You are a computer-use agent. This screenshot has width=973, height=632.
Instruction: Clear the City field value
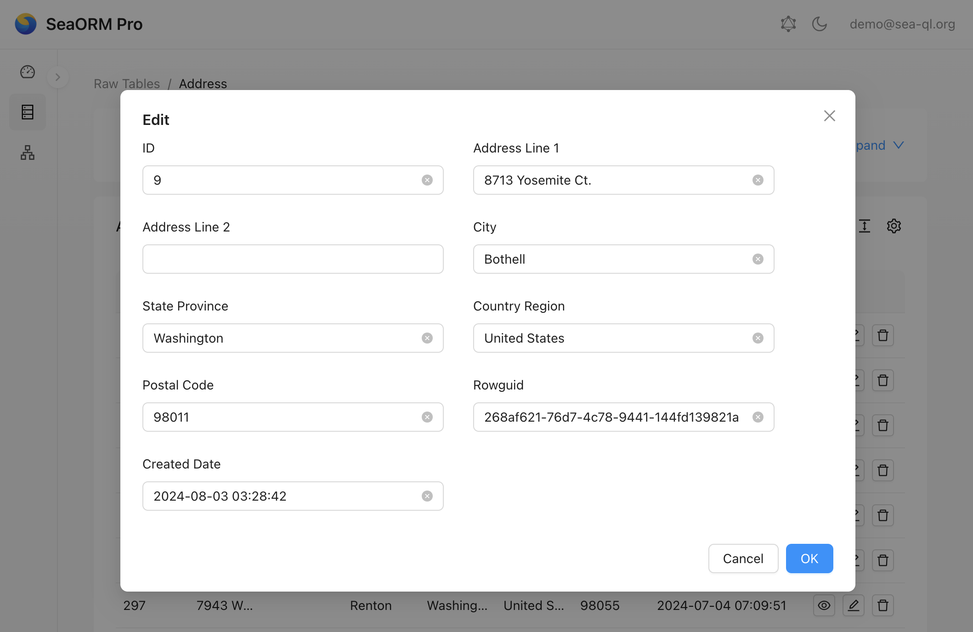pyautogui.click(x=758, y=259)
